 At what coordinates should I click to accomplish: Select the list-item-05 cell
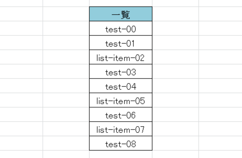coord(121,101)
